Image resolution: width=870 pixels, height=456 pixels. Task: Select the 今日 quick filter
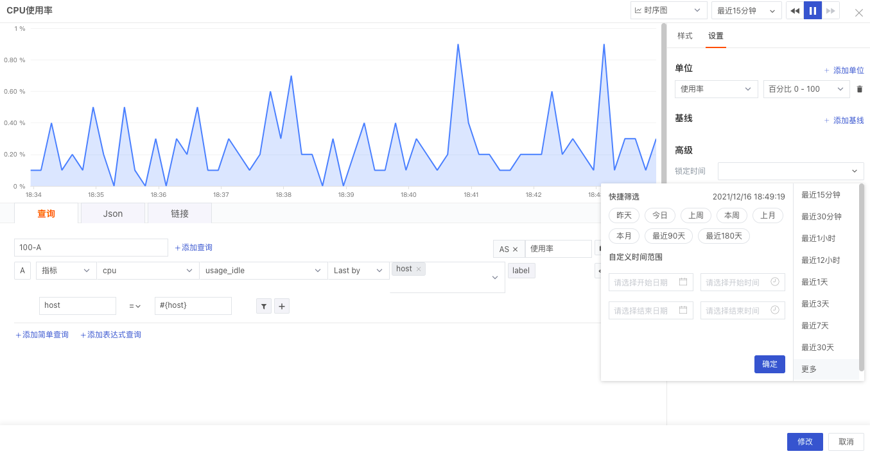[660, 215]
